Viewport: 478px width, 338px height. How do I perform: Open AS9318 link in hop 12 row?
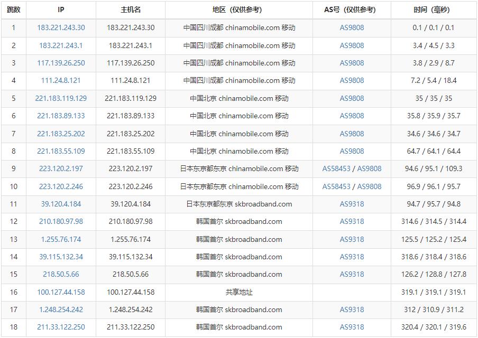coord(352,221)
